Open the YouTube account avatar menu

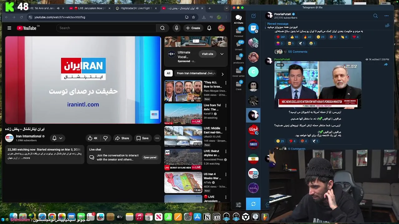pos(221,28)
